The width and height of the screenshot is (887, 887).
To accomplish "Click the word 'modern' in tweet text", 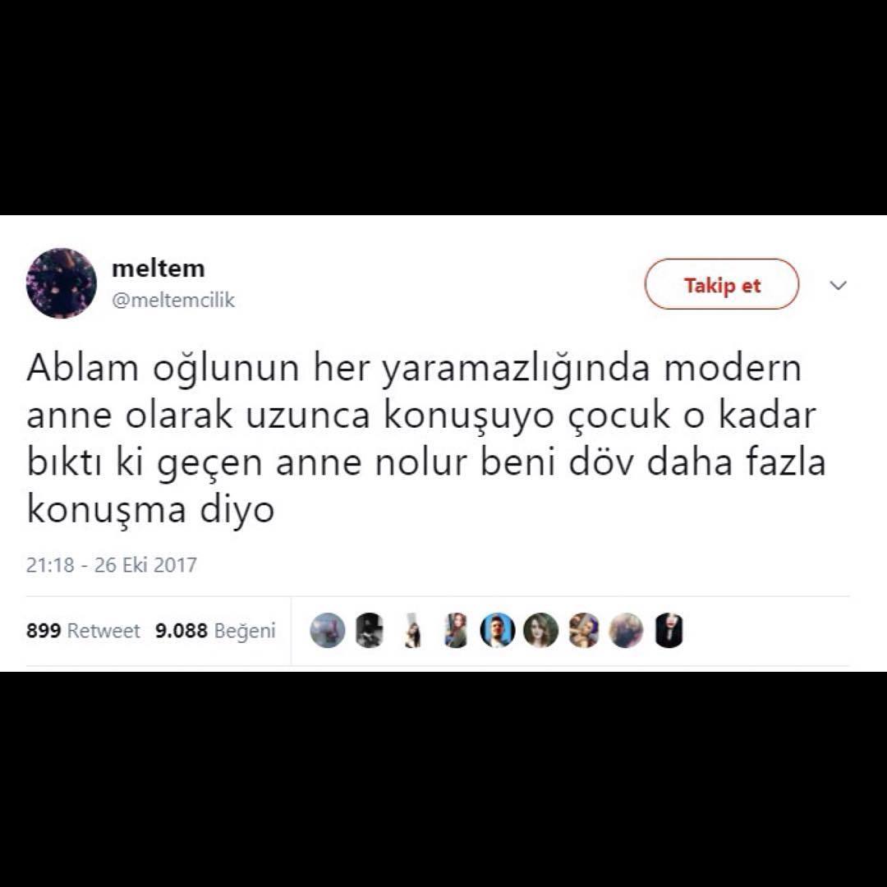I will click(x=733, y=368).
